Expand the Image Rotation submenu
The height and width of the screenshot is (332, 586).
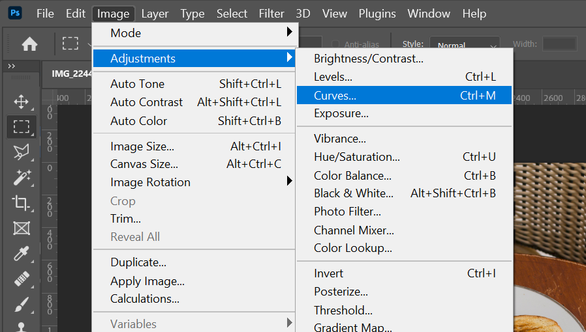[x=195, y=182]
